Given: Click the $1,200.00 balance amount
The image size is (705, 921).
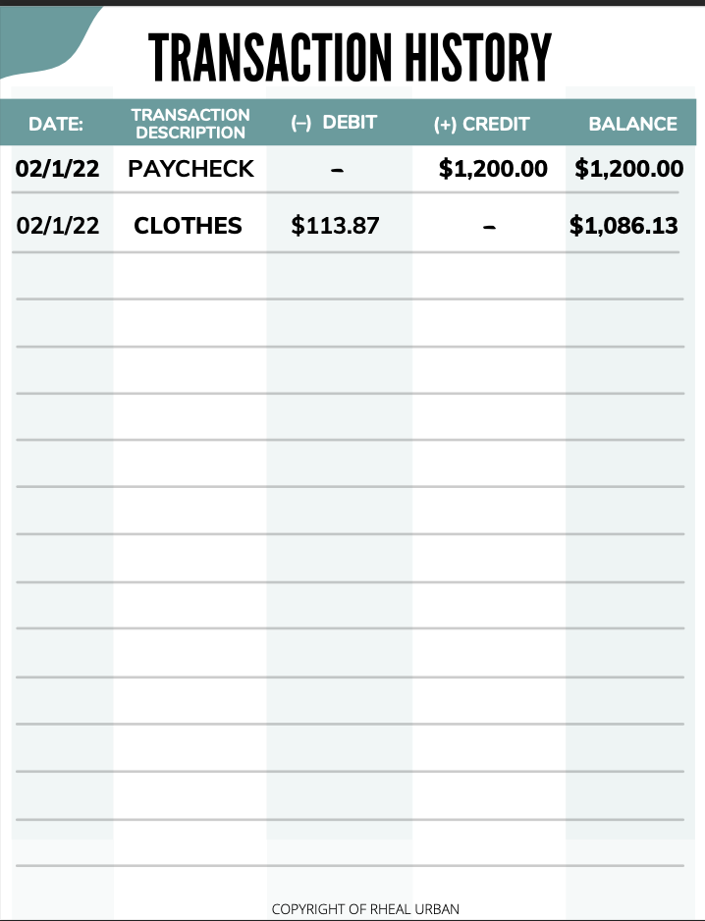Looking at the screenshot, I should pos(628,169).
